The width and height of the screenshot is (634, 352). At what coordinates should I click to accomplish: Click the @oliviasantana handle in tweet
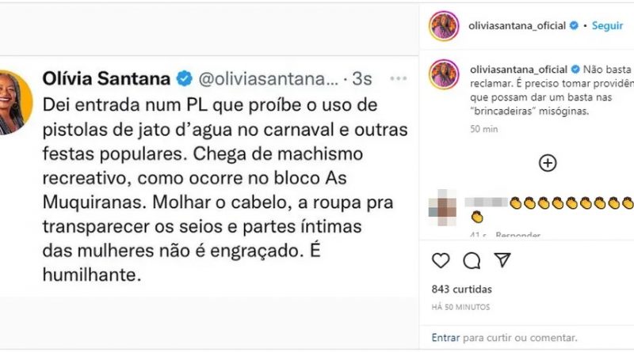(x=267, y=78)
